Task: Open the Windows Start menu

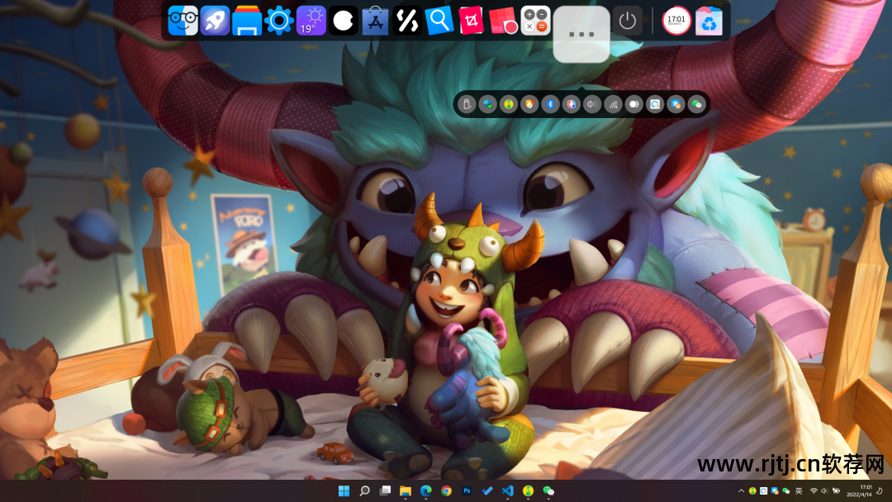Action: tap(344, 490)
